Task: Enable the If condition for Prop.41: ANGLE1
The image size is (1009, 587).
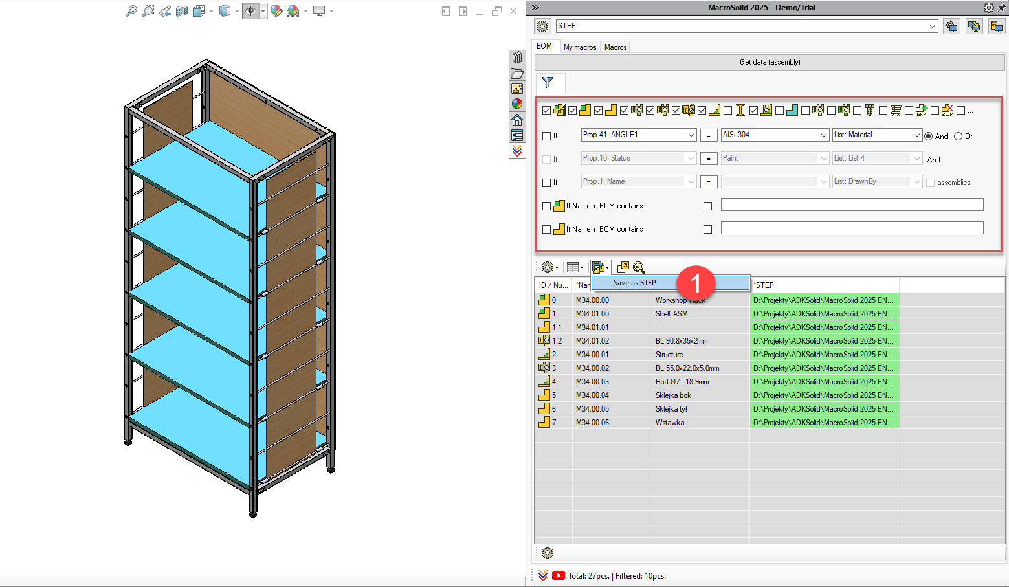Action: [x=547, y=136]
